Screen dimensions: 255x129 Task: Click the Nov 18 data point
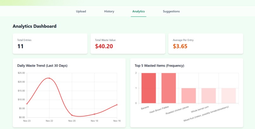click(x=94, y=114)
